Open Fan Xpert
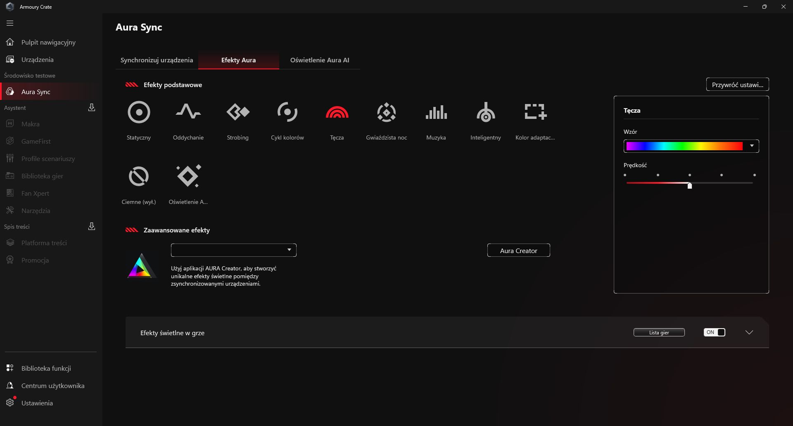 pyautogui.click(x=51, y=193)
